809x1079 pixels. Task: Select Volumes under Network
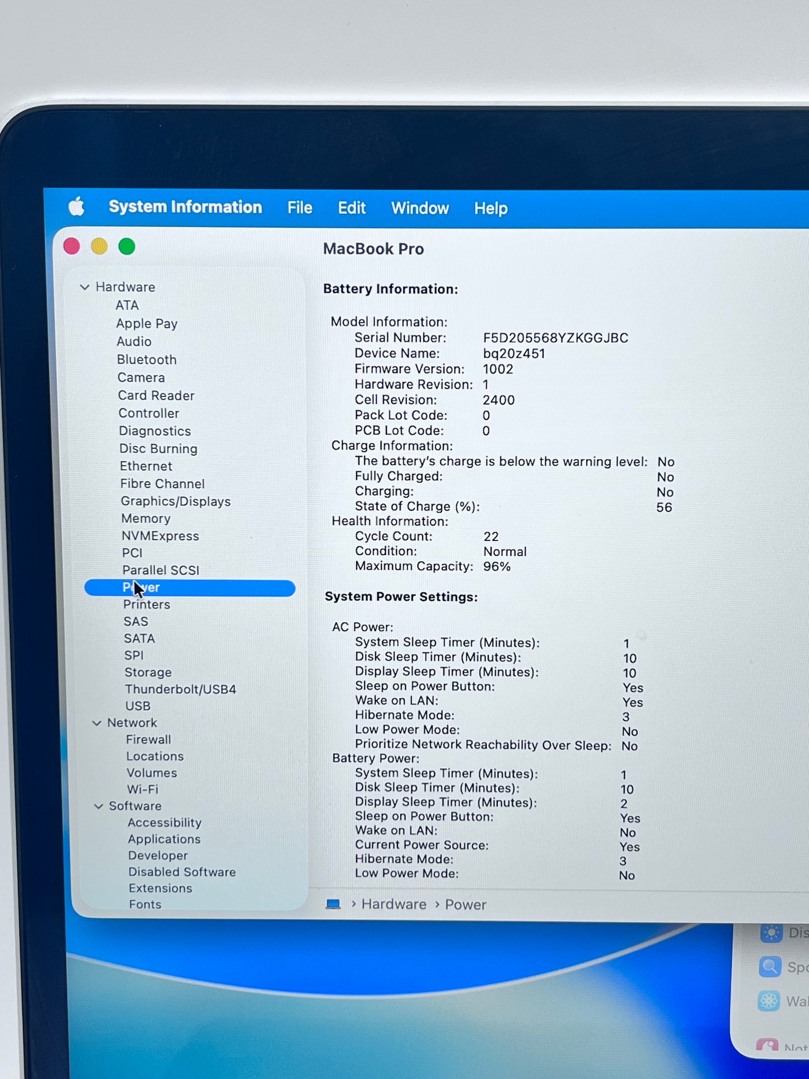point(152,773)
